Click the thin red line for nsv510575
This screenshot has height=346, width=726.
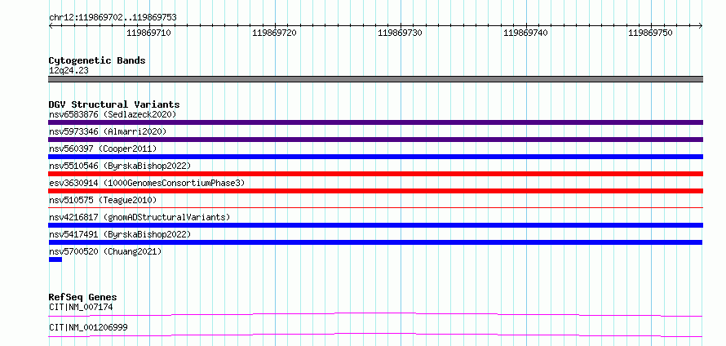[x=375, y=207]
